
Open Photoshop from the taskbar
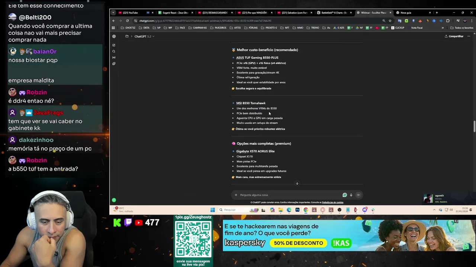coord(297,210)
